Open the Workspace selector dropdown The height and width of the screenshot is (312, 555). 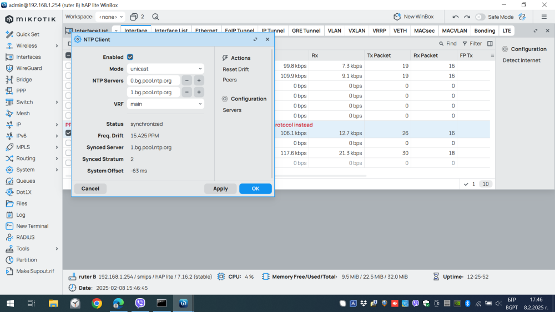tap(110, 17)
